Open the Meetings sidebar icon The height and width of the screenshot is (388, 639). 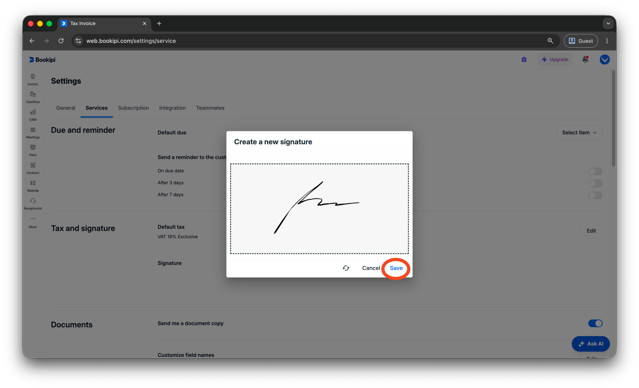[33, 133]
